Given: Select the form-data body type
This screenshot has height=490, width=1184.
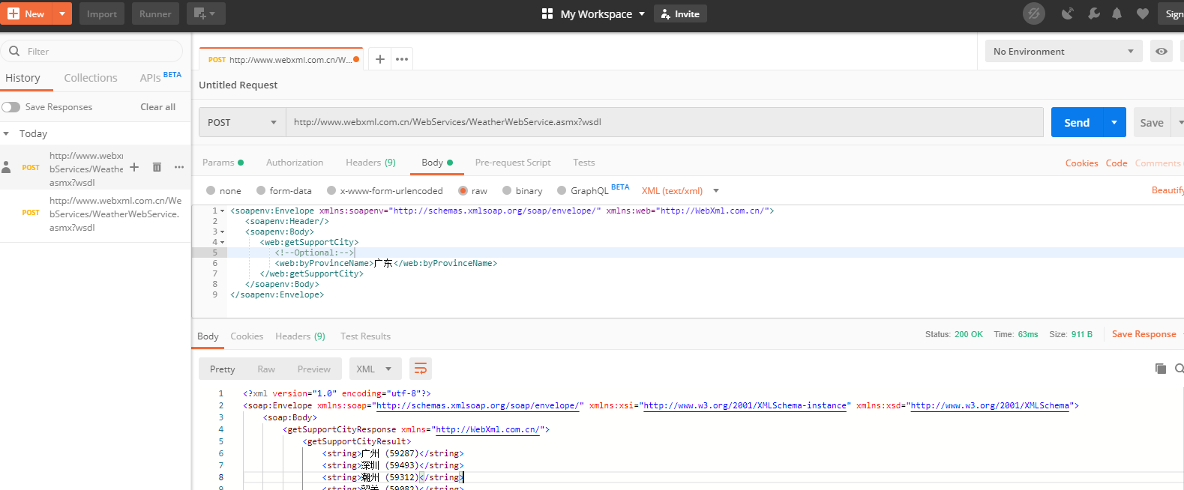Looking at the screenshot, I should [x=261, y=190].
